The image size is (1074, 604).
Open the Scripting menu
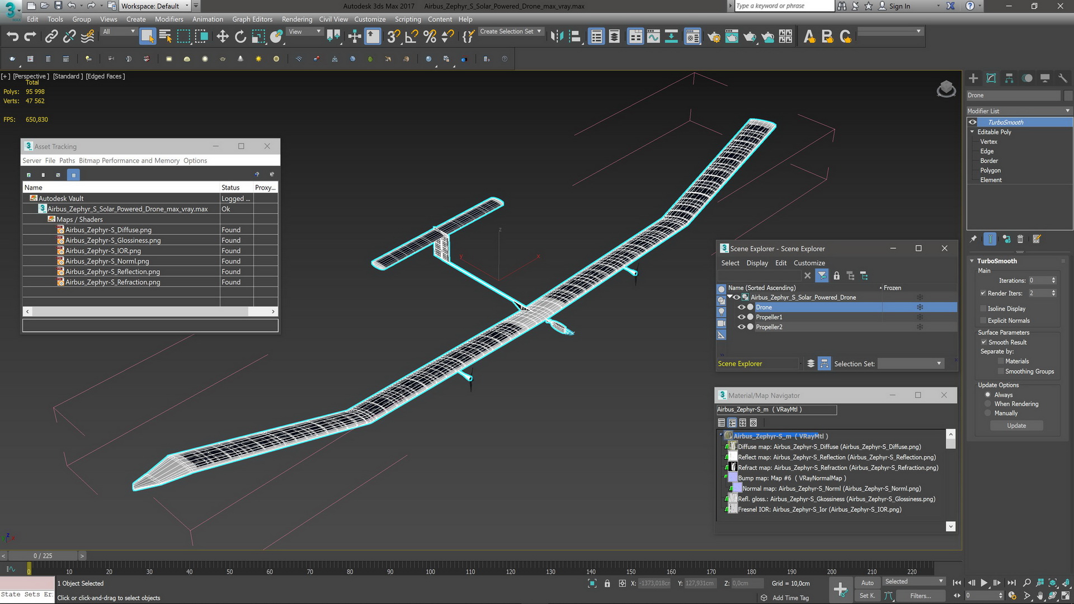[408, 19]
